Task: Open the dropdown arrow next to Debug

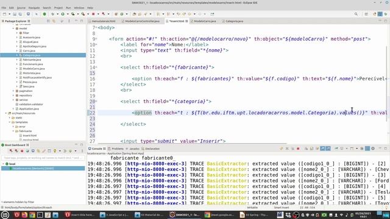Action: pyautogui.click(x=57, y=14)
